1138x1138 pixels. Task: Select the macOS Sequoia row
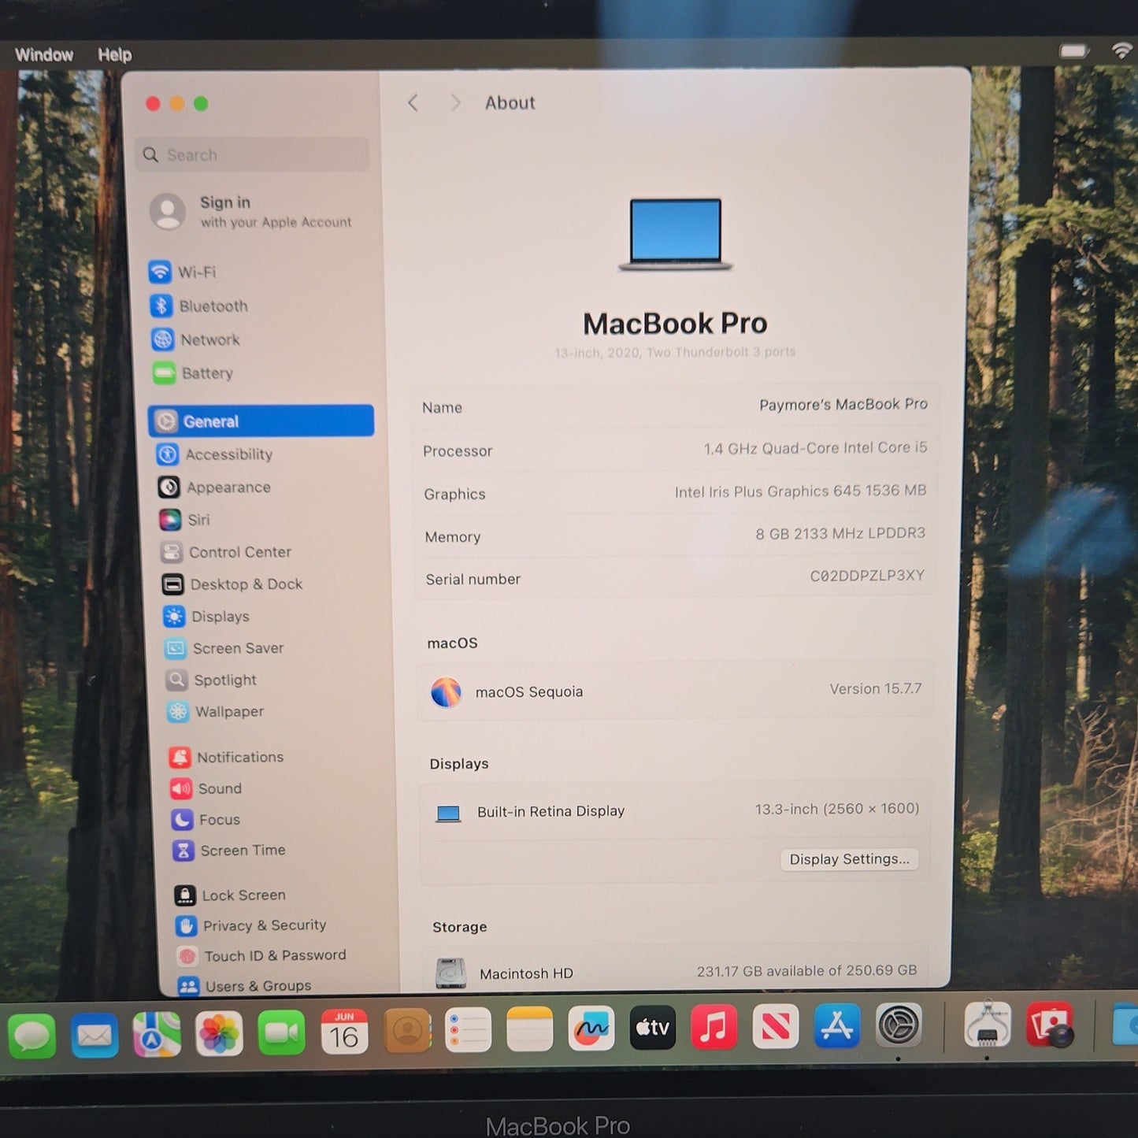click(675, 691)
